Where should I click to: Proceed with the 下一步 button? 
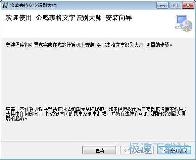(x=174, y=150)
